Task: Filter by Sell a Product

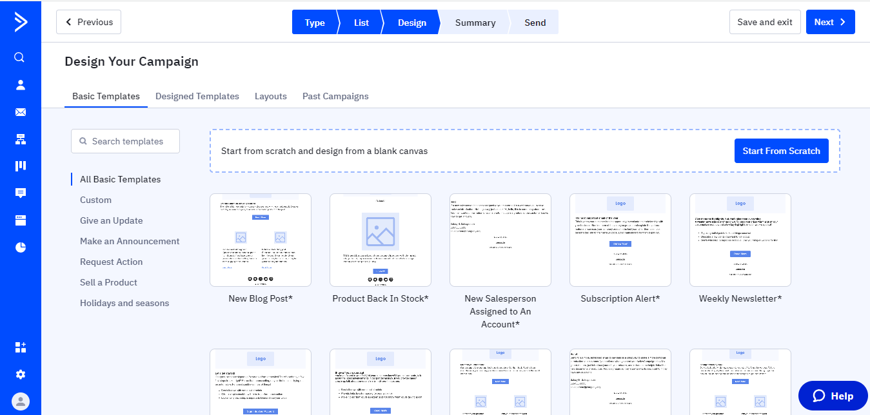Action: [108, 282]
